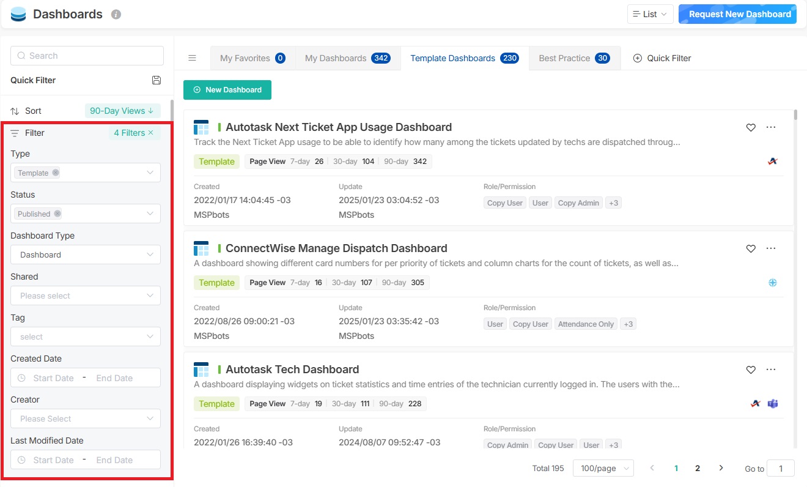Open the 100/page page size selector
Screen dimensions: 807x487
pyautogui.click(x=603, y=468)
